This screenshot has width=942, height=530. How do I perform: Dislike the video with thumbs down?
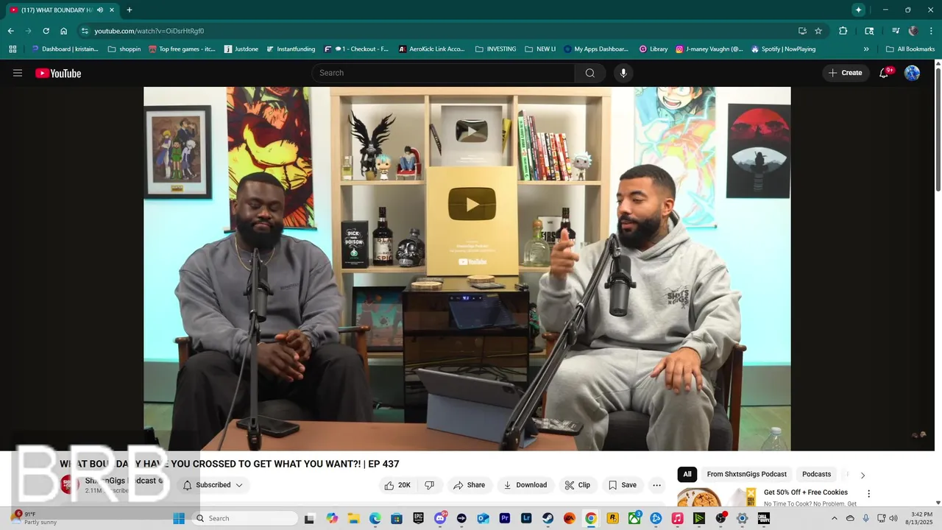429,485
